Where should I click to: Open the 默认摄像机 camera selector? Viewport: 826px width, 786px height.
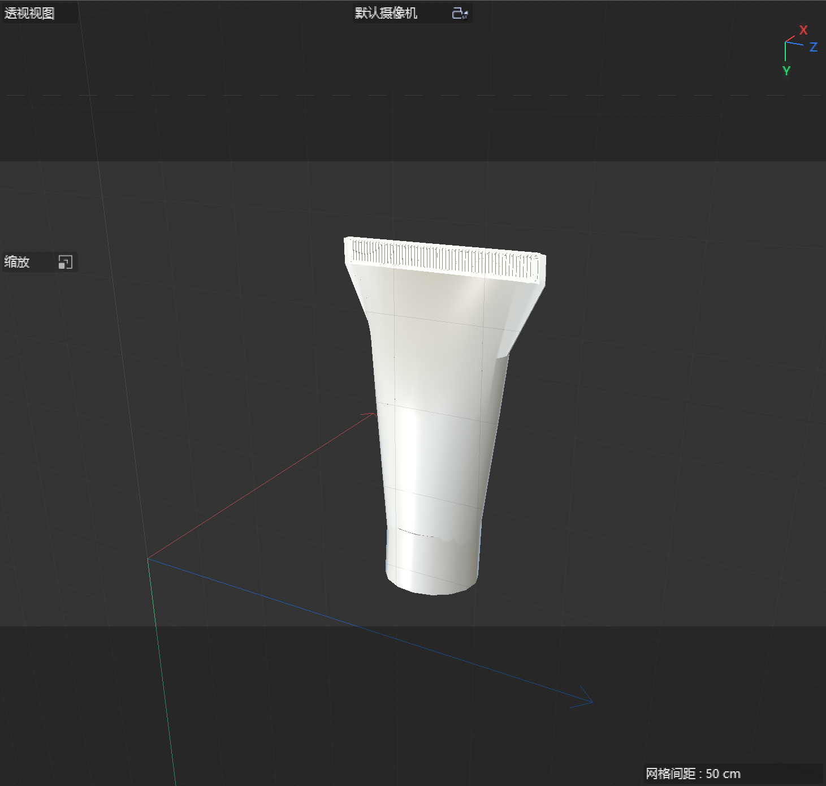click(x=385, y=13)
